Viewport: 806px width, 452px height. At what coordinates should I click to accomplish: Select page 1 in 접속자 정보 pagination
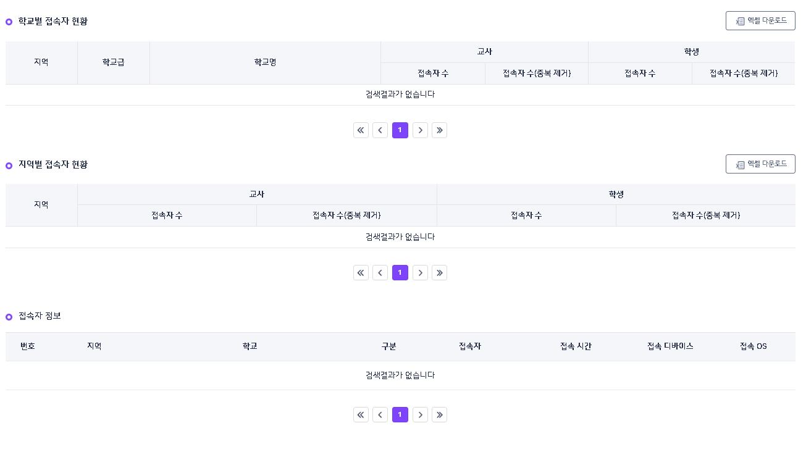point(400,415)
